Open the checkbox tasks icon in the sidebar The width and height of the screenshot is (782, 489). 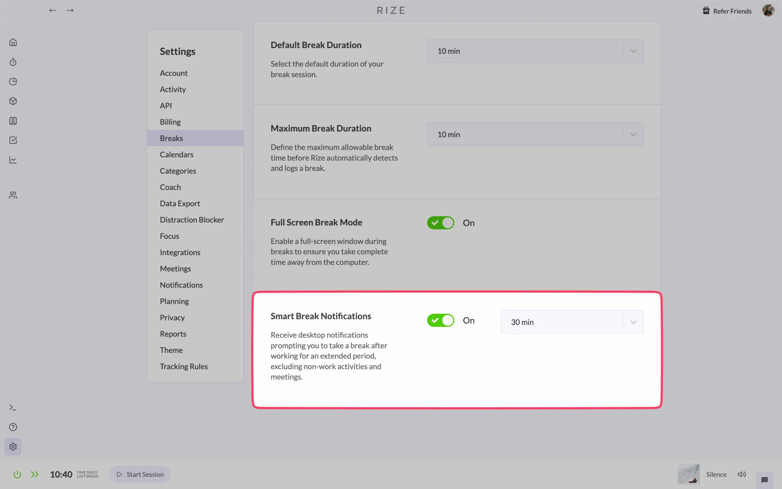(x=13, y=140)
